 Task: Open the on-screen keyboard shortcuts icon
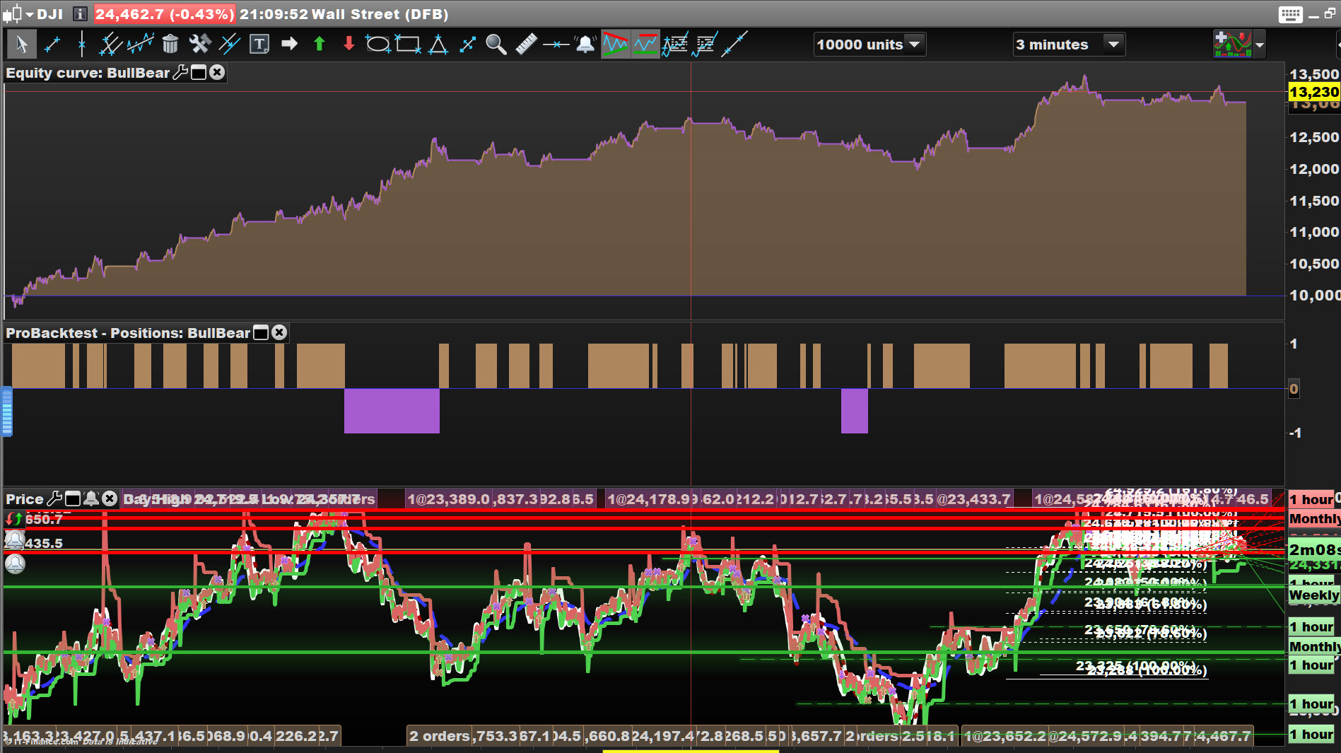pyautogui.click(x=1290, y=14)
